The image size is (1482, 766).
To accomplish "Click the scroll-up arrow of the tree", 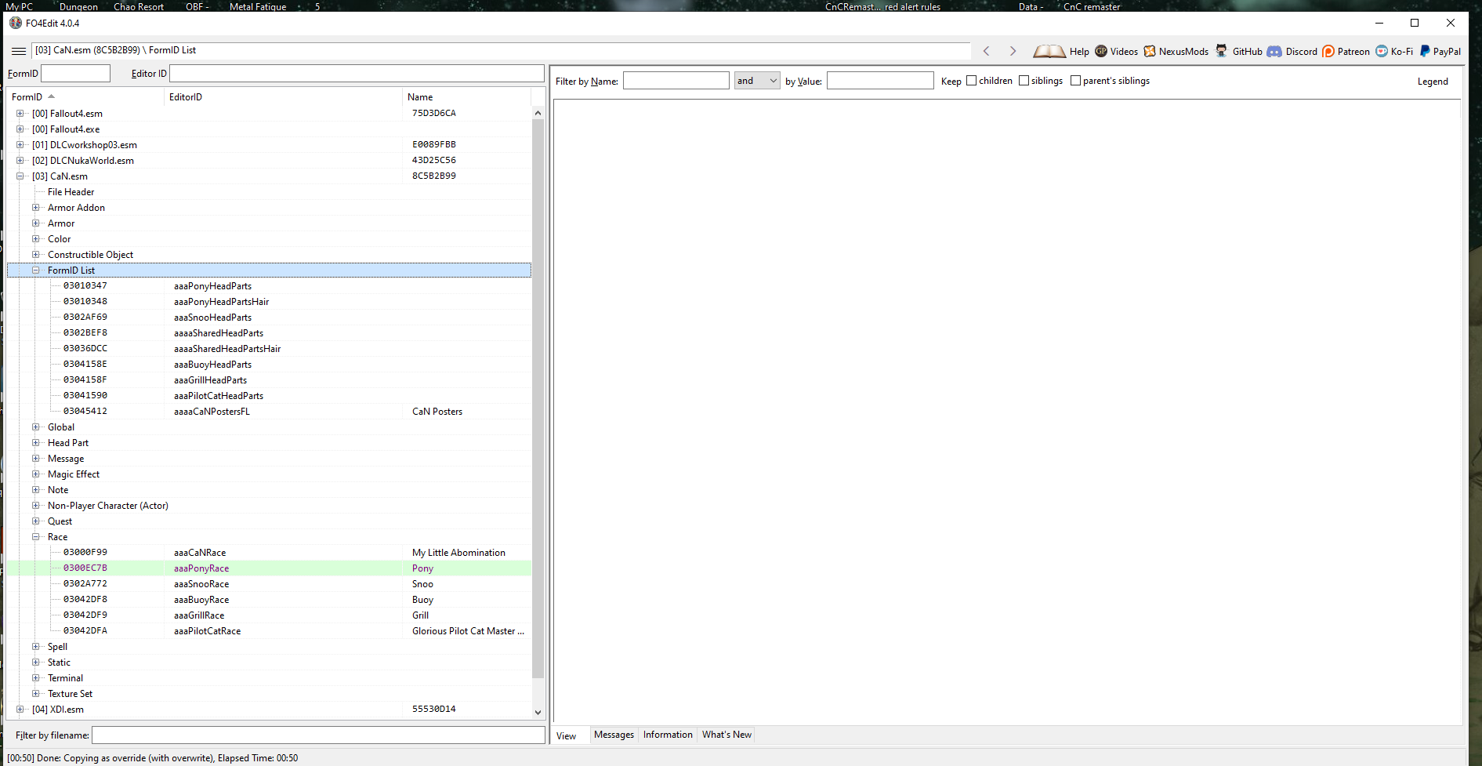I will pos(538,113).
